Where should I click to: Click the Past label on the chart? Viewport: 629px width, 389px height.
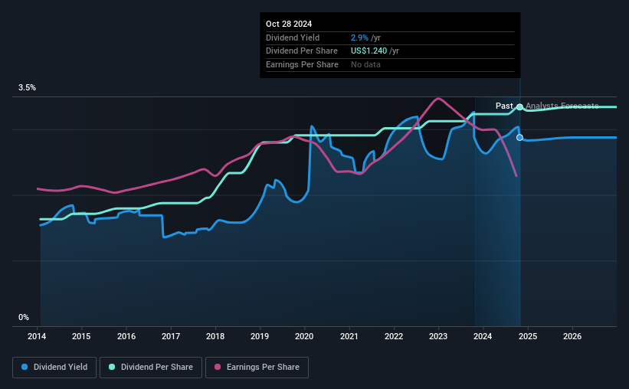coord(504,106)
